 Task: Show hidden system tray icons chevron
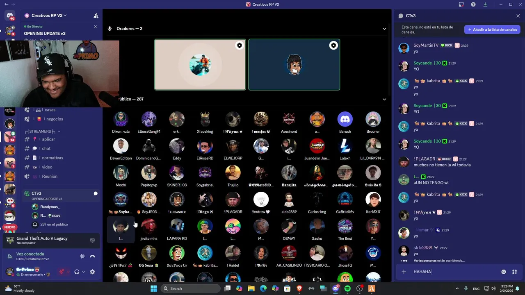pos(457,288)
